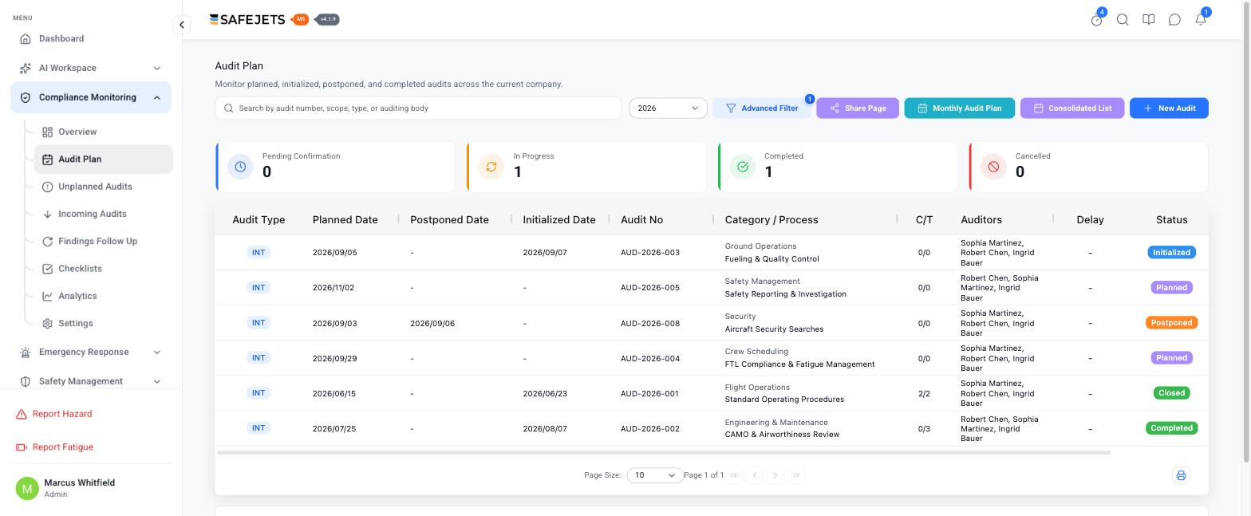Expand the AI Workspace menu
The image size is (1251, 516).
pos(91,68)
